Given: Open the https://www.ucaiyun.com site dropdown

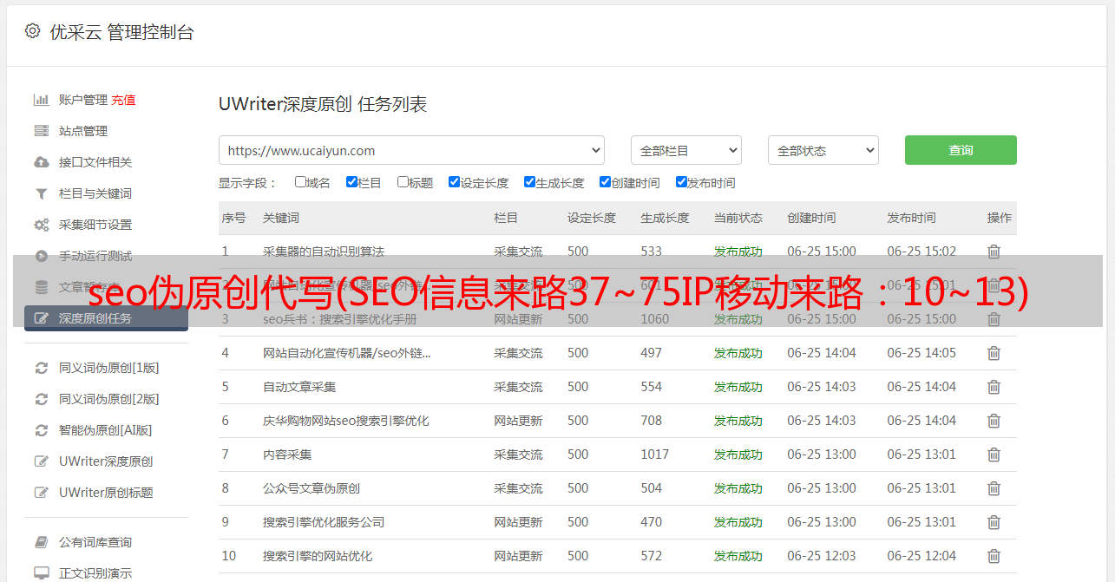Looking at the screenshot, I should [411, 150].
